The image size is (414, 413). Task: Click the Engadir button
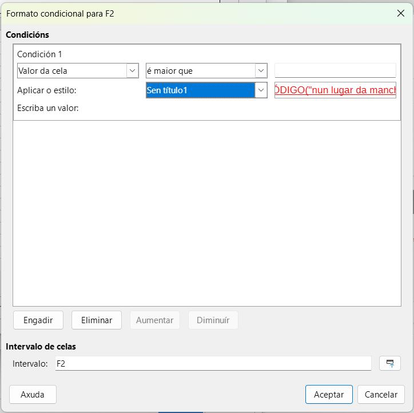click(38, 320)
